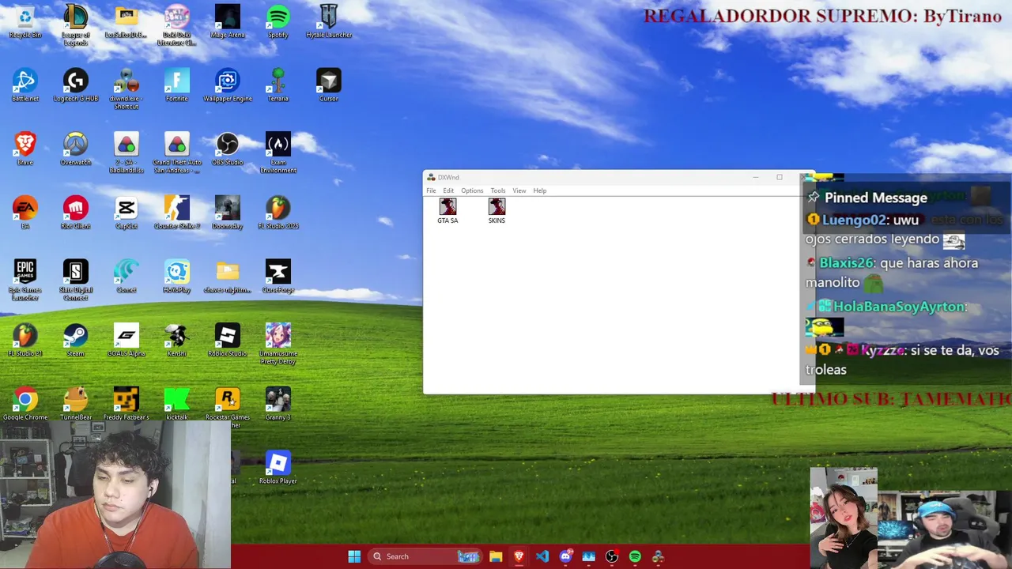
Task: Select the Comet desktop shortcut
Action: (x=126, y=277)
